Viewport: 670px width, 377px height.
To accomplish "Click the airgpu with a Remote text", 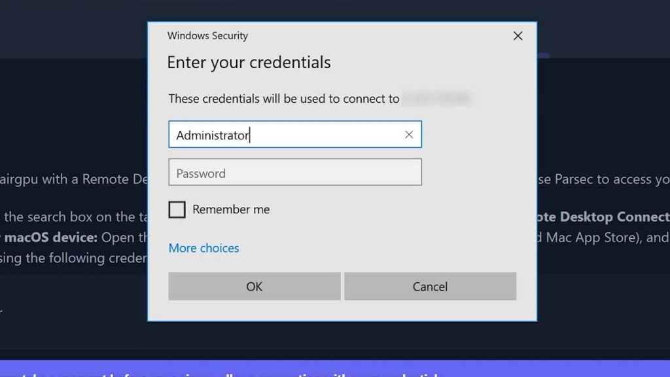I will coord(73,179).
